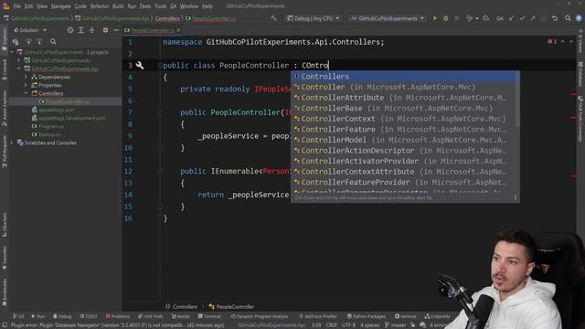Click the Stop square icon in toolbar
Screen dimensions: 585x329
(x=456, y=18)
